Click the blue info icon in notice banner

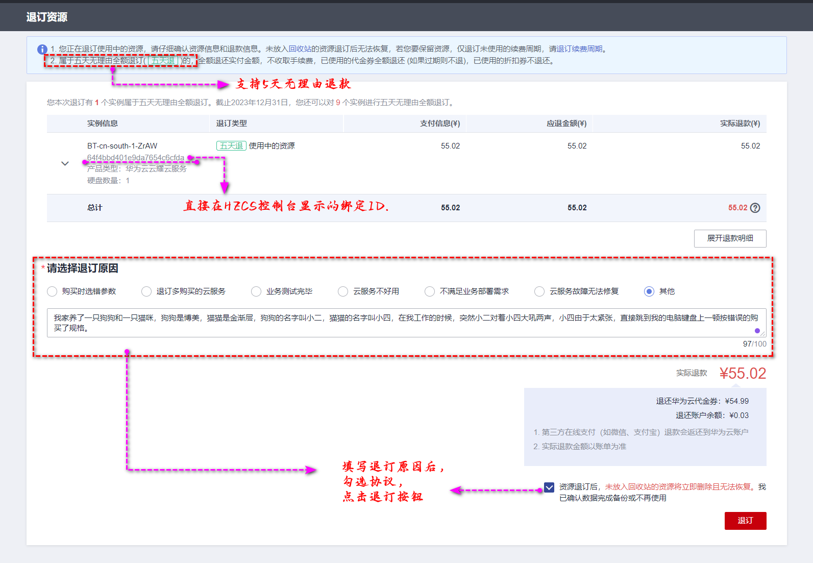[x=42, y=50]
